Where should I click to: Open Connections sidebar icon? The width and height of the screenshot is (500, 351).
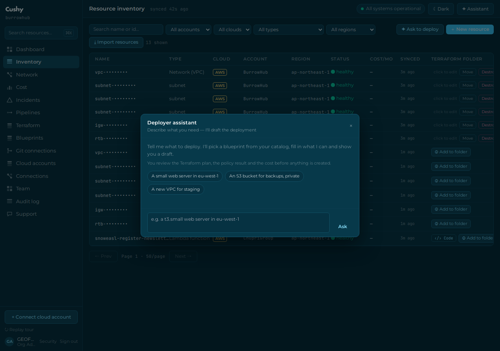click(9, 176)
